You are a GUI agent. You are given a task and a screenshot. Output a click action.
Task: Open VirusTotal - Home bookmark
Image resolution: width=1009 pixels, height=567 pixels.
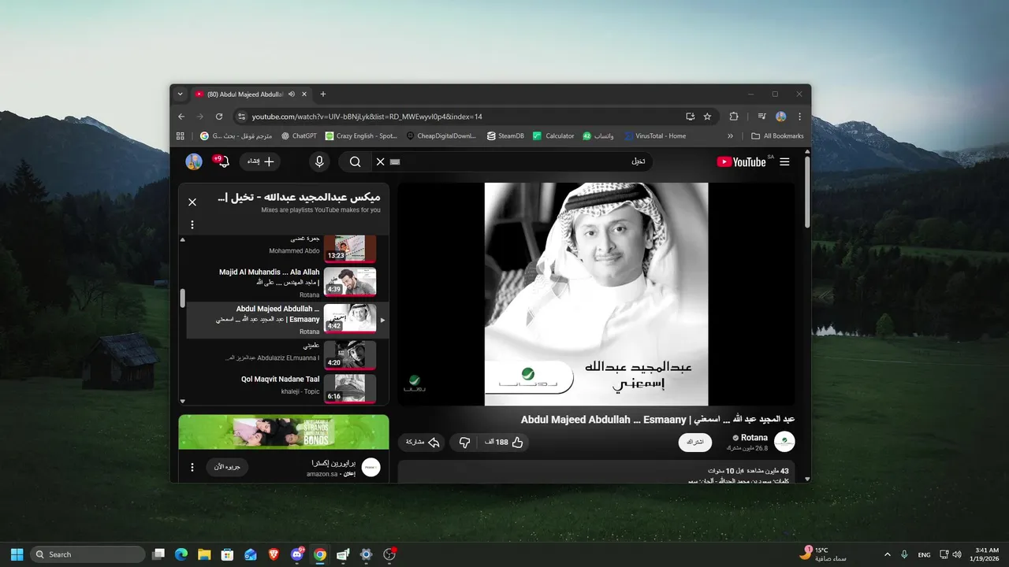pyautogui.click(x=655, y=135)
